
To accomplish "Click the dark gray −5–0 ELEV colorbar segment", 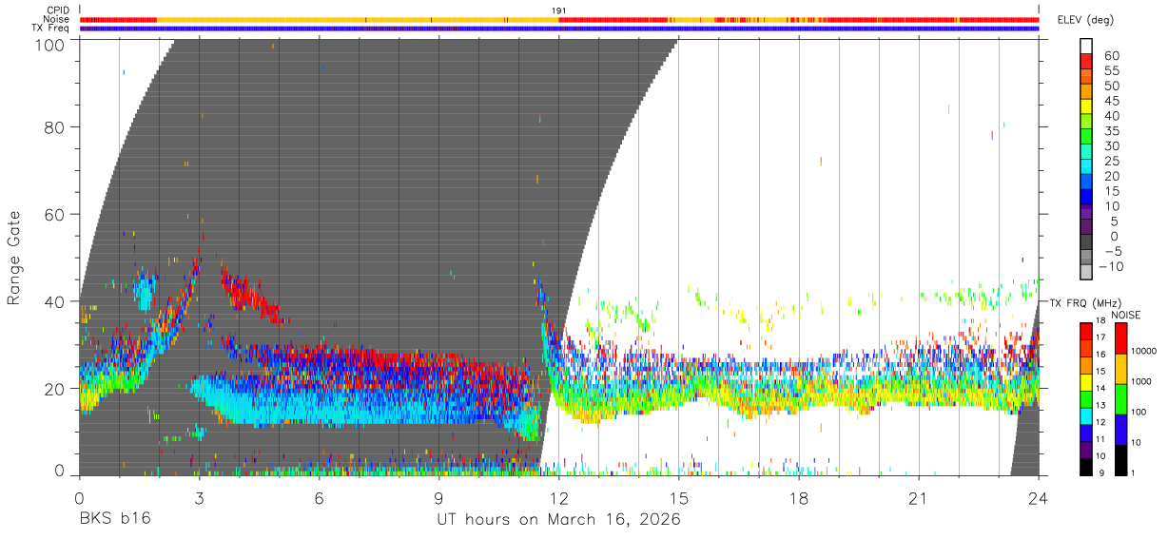I will click(1086, 242).
